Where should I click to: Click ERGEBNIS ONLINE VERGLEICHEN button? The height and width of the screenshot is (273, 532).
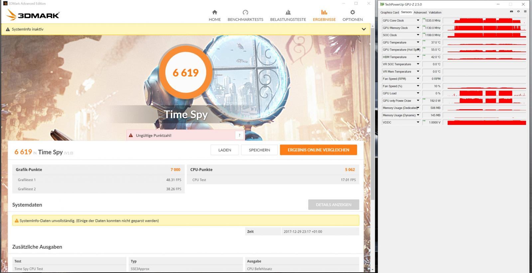pos(319,150)
